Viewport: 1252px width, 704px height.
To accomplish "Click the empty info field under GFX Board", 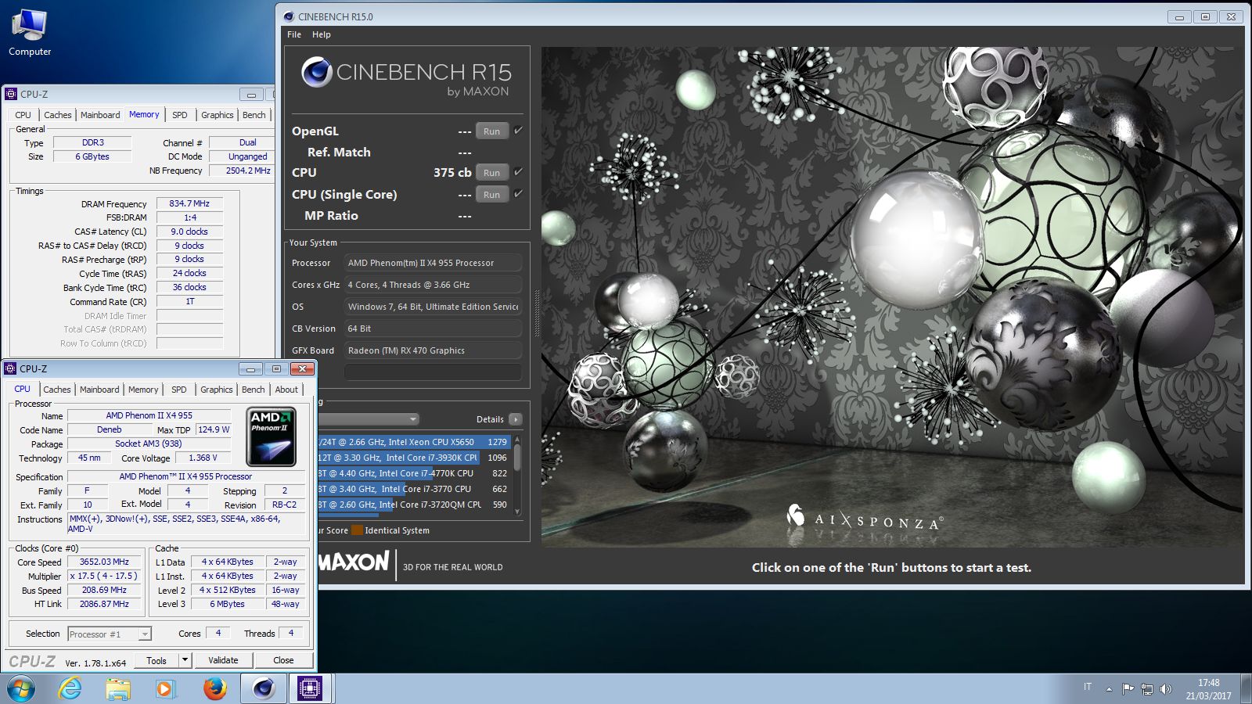I will 433,372.
